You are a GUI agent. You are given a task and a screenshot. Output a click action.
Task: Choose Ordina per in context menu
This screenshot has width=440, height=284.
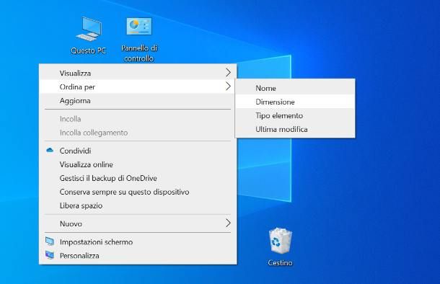tap(138, 86)
